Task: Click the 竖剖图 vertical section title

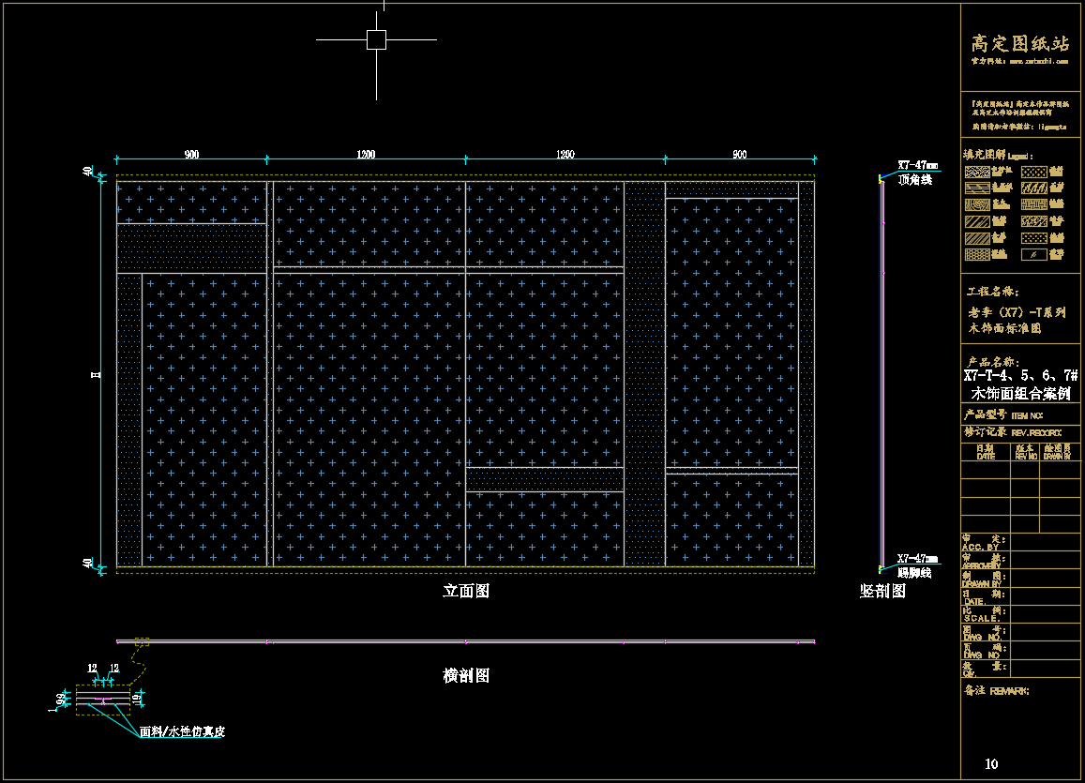Action: pos(882,592)
